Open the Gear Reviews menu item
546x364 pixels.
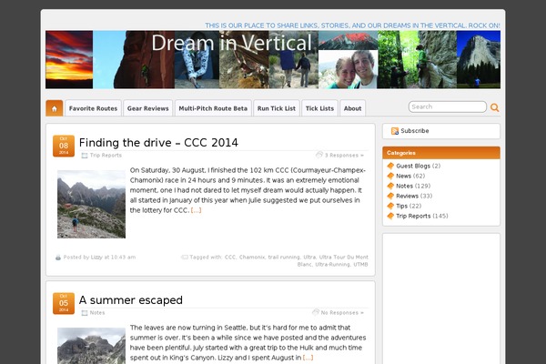(148, 108)
